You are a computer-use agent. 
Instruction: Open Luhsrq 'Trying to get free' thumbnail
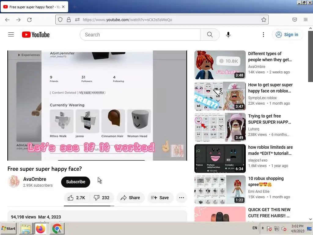[x=220, y=127]
